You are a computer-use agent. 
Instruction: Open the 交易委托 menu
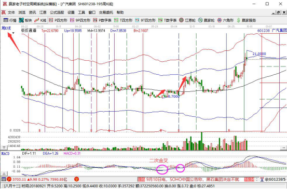coord(106,12)
